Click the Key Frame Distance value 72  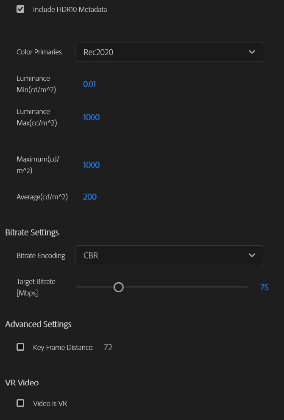108,347
